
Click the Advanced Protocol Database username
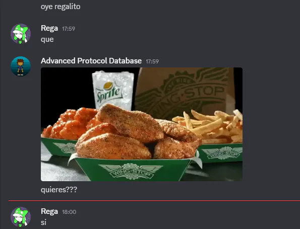[x=91, y=61]
